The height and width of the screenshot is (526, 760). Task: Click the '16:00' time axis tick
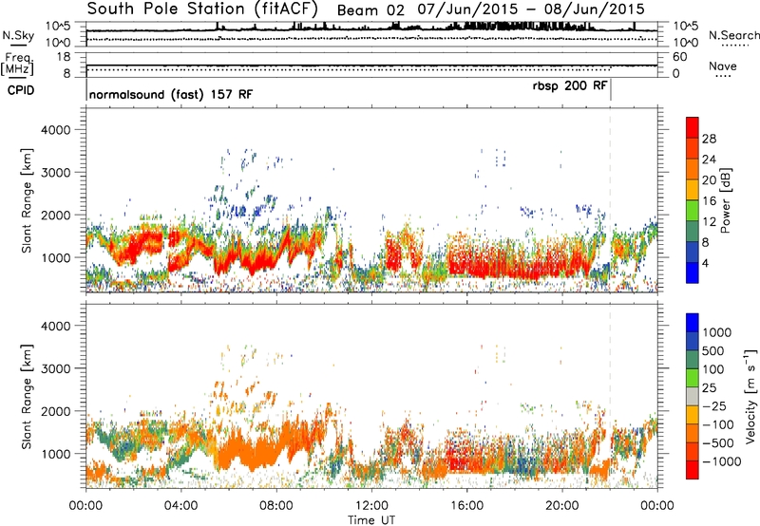click(x=466, y=506)
